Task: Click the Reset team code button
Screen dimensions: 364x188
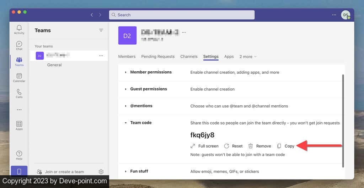Action: 233,146
